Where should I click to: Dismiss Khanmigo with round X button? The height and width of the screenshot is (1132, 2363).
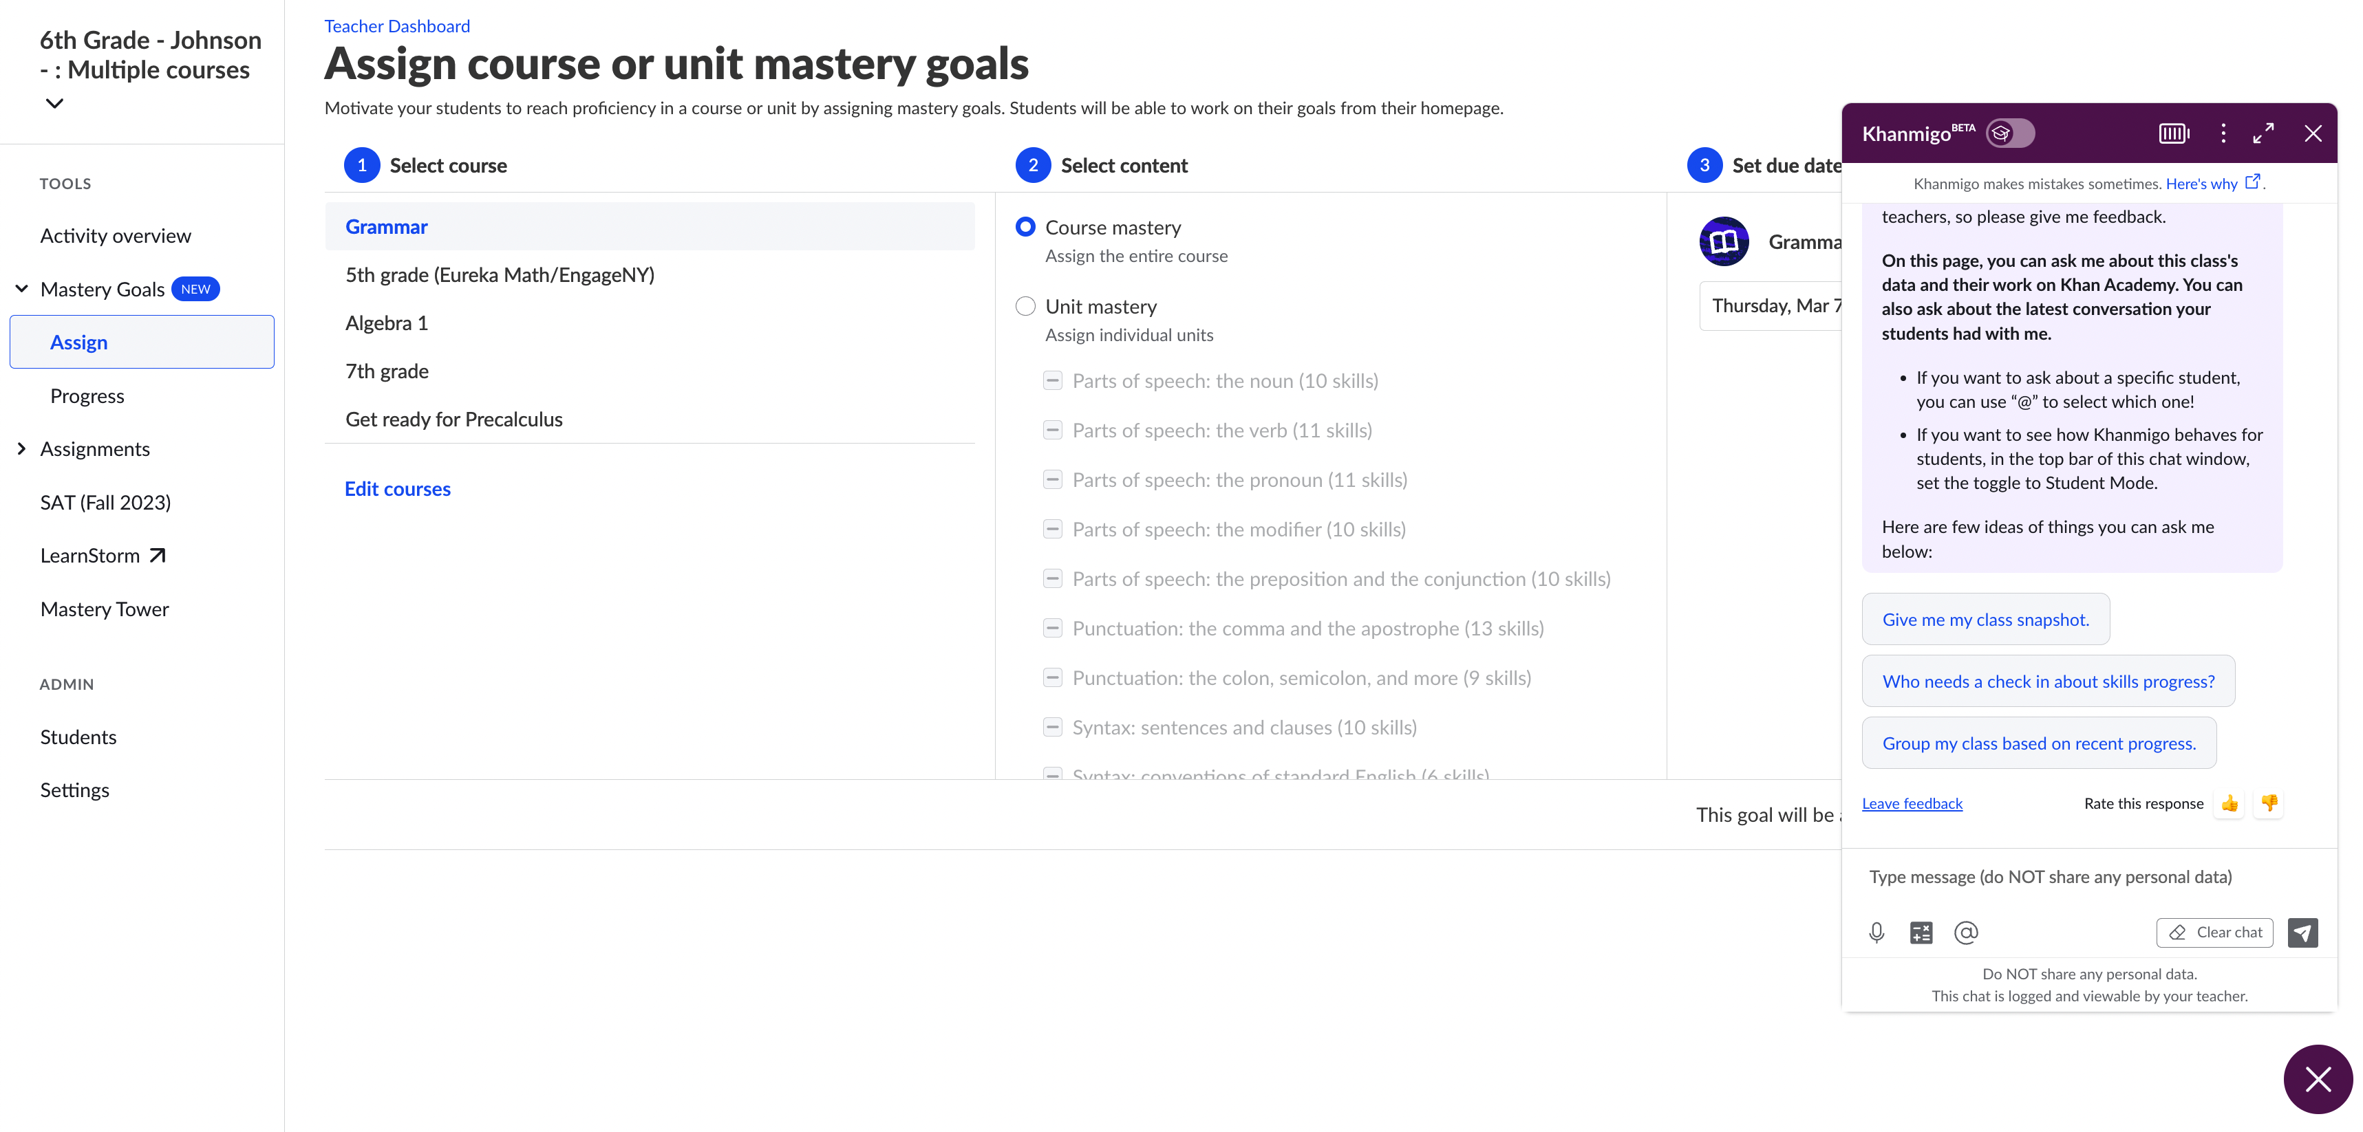(x=2318, y=1079)
